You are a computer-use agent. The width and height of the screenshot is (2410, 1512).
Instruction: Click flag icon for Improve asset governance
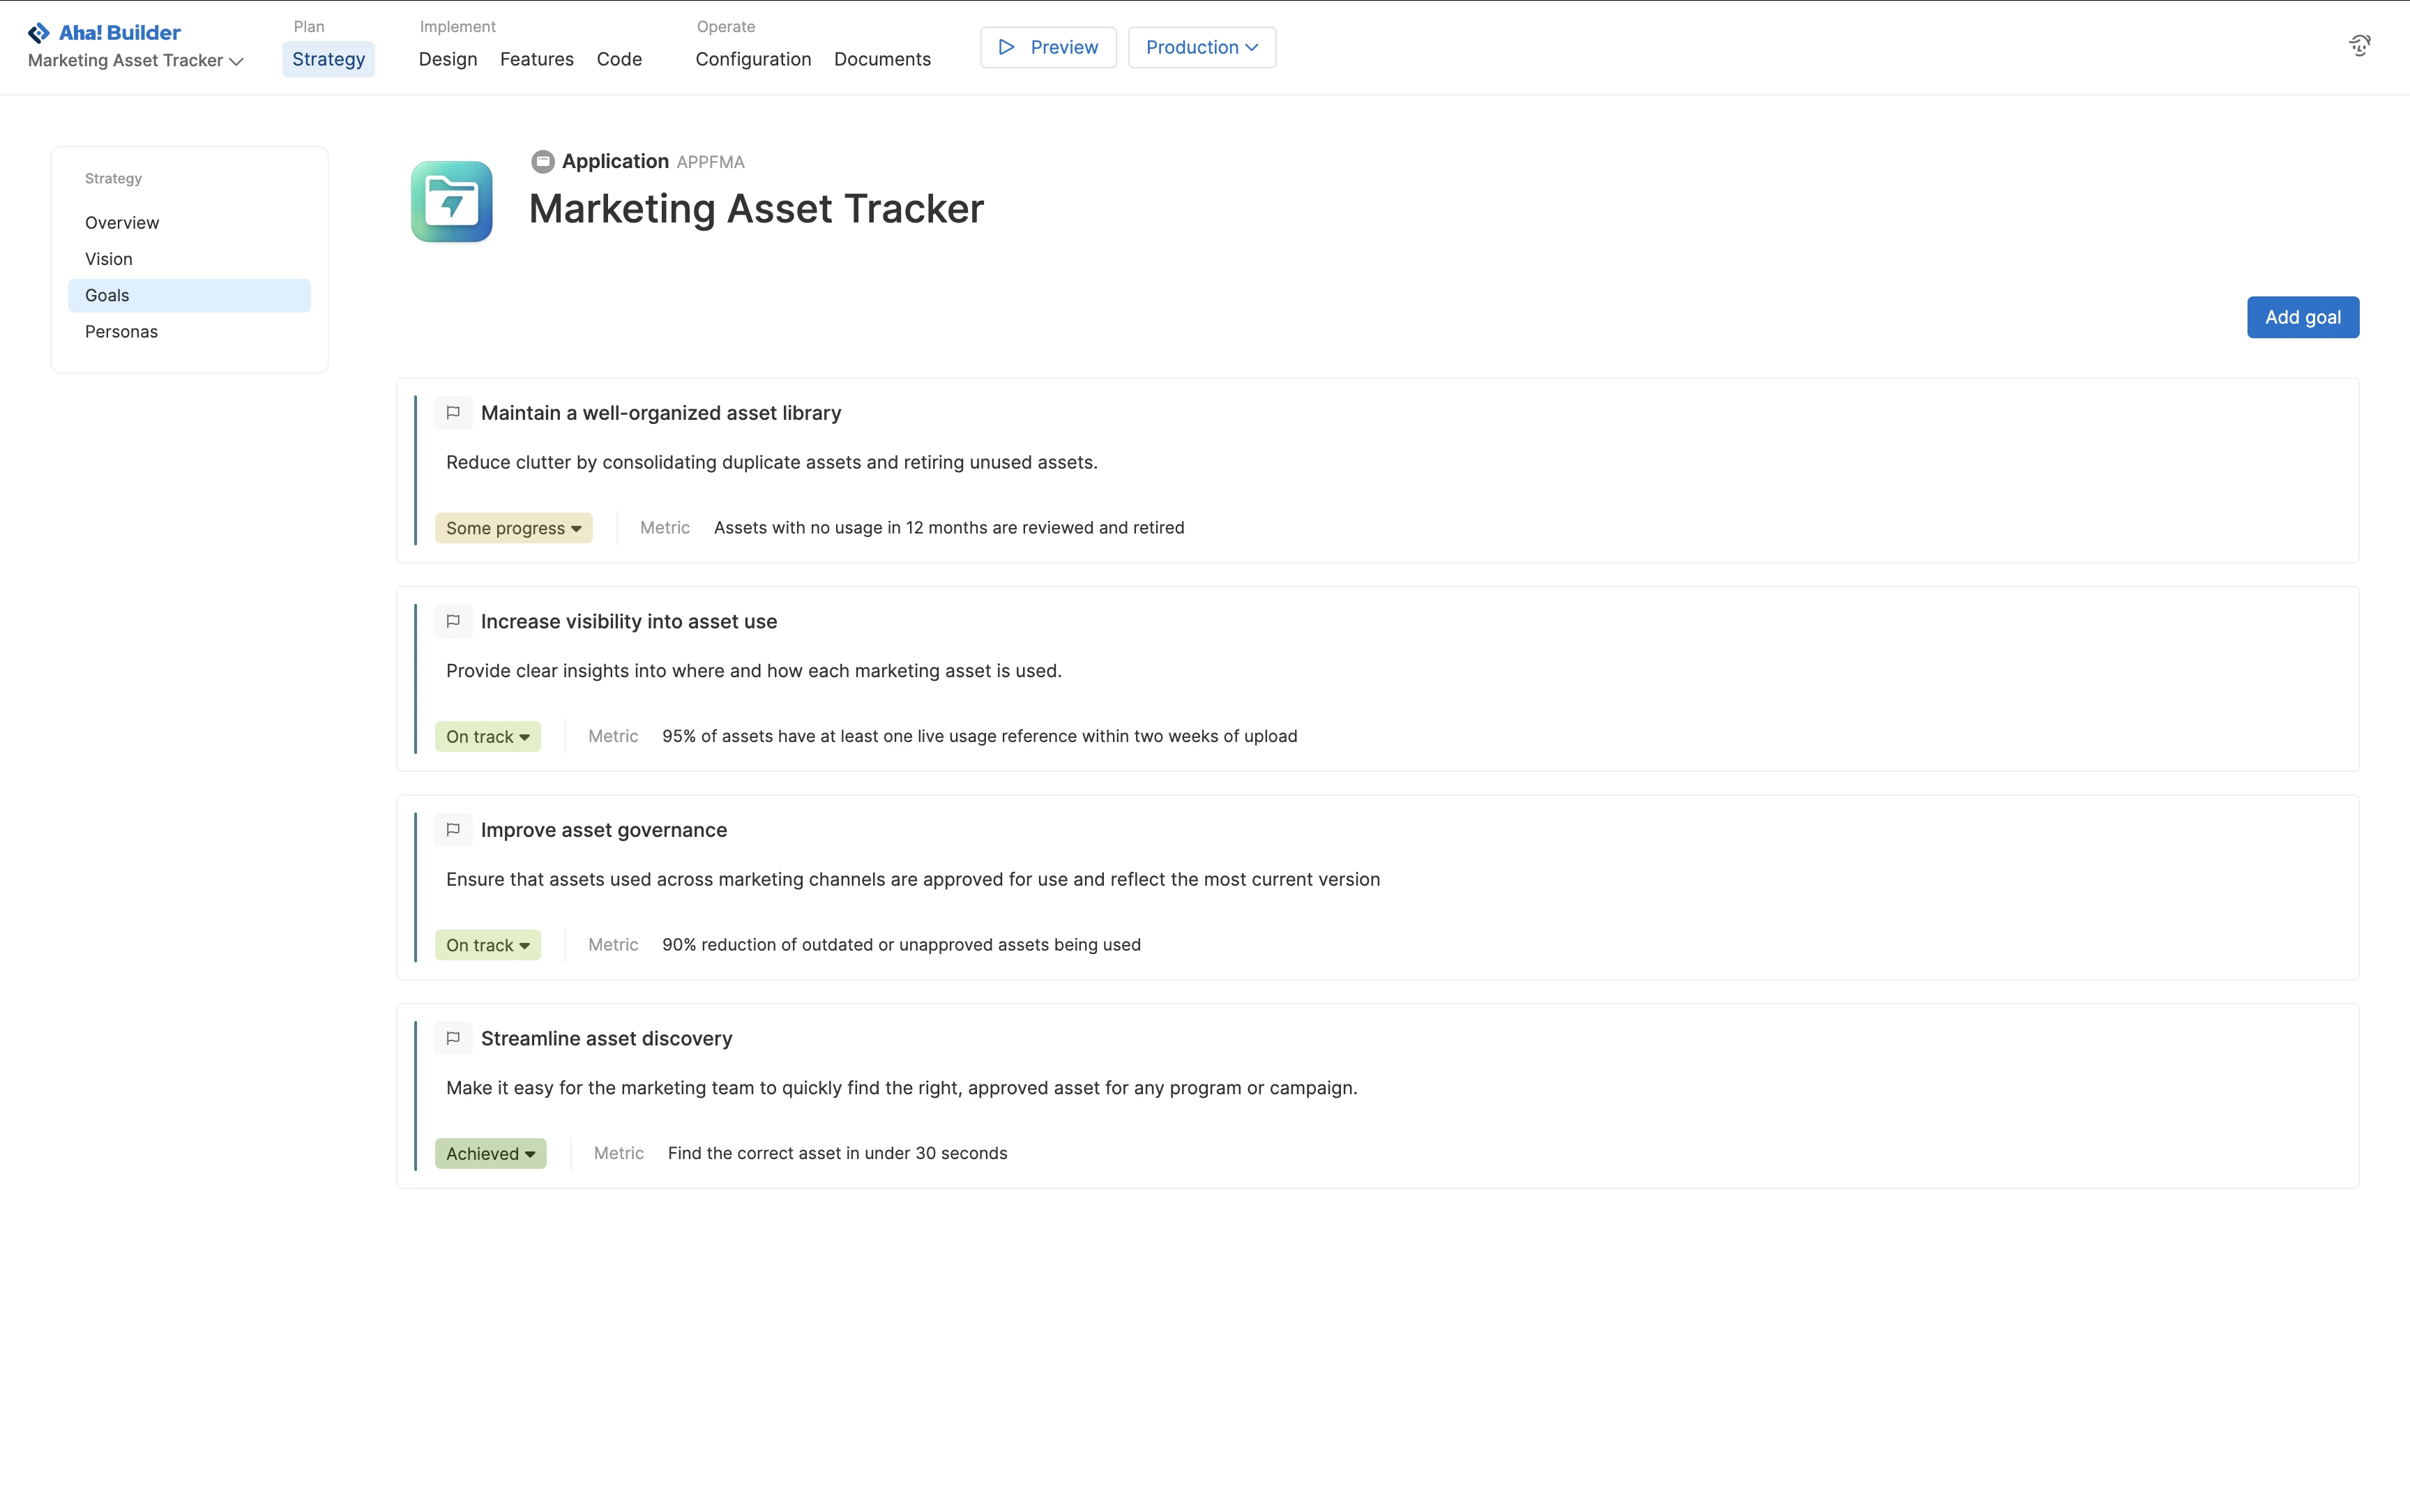(453, 830)
